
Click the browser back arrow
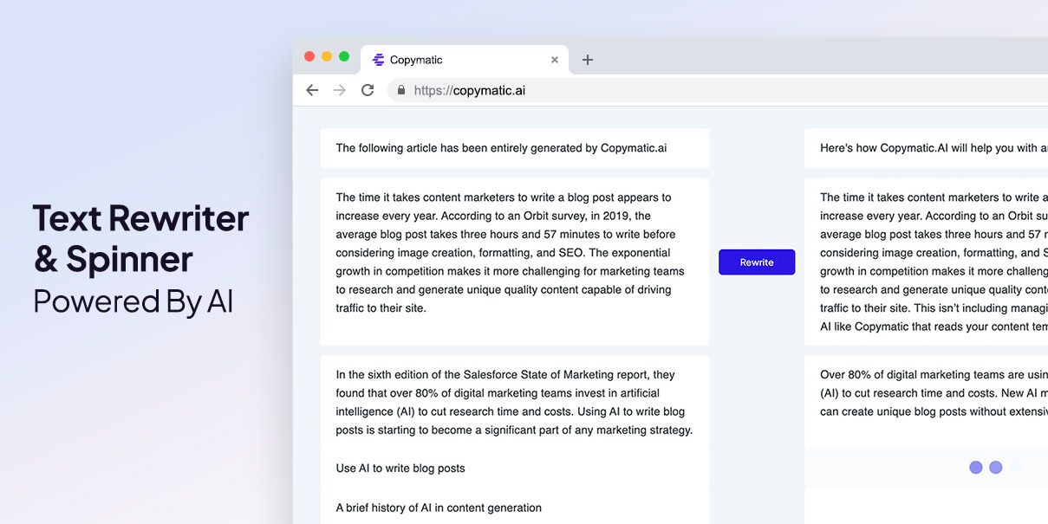tap(312, 90)
